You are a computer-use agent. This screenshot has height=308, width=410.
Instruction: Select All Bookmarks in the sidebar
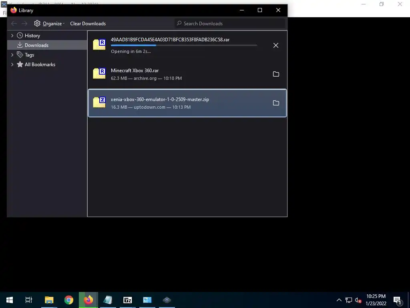coord(40,65)
